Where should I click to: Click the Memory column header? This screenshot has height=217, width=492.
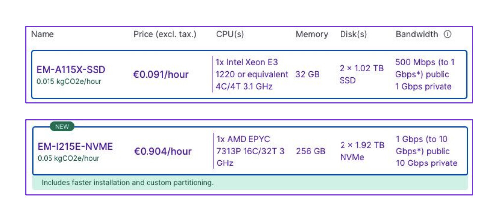pyautogui.click(x=312, y=34)
